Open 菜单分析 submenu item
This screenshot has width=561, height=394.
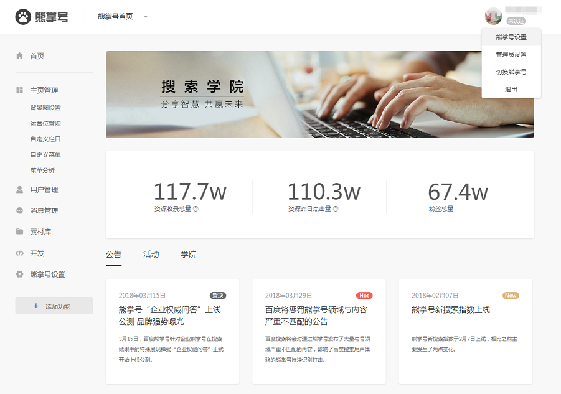pos(42,171)
